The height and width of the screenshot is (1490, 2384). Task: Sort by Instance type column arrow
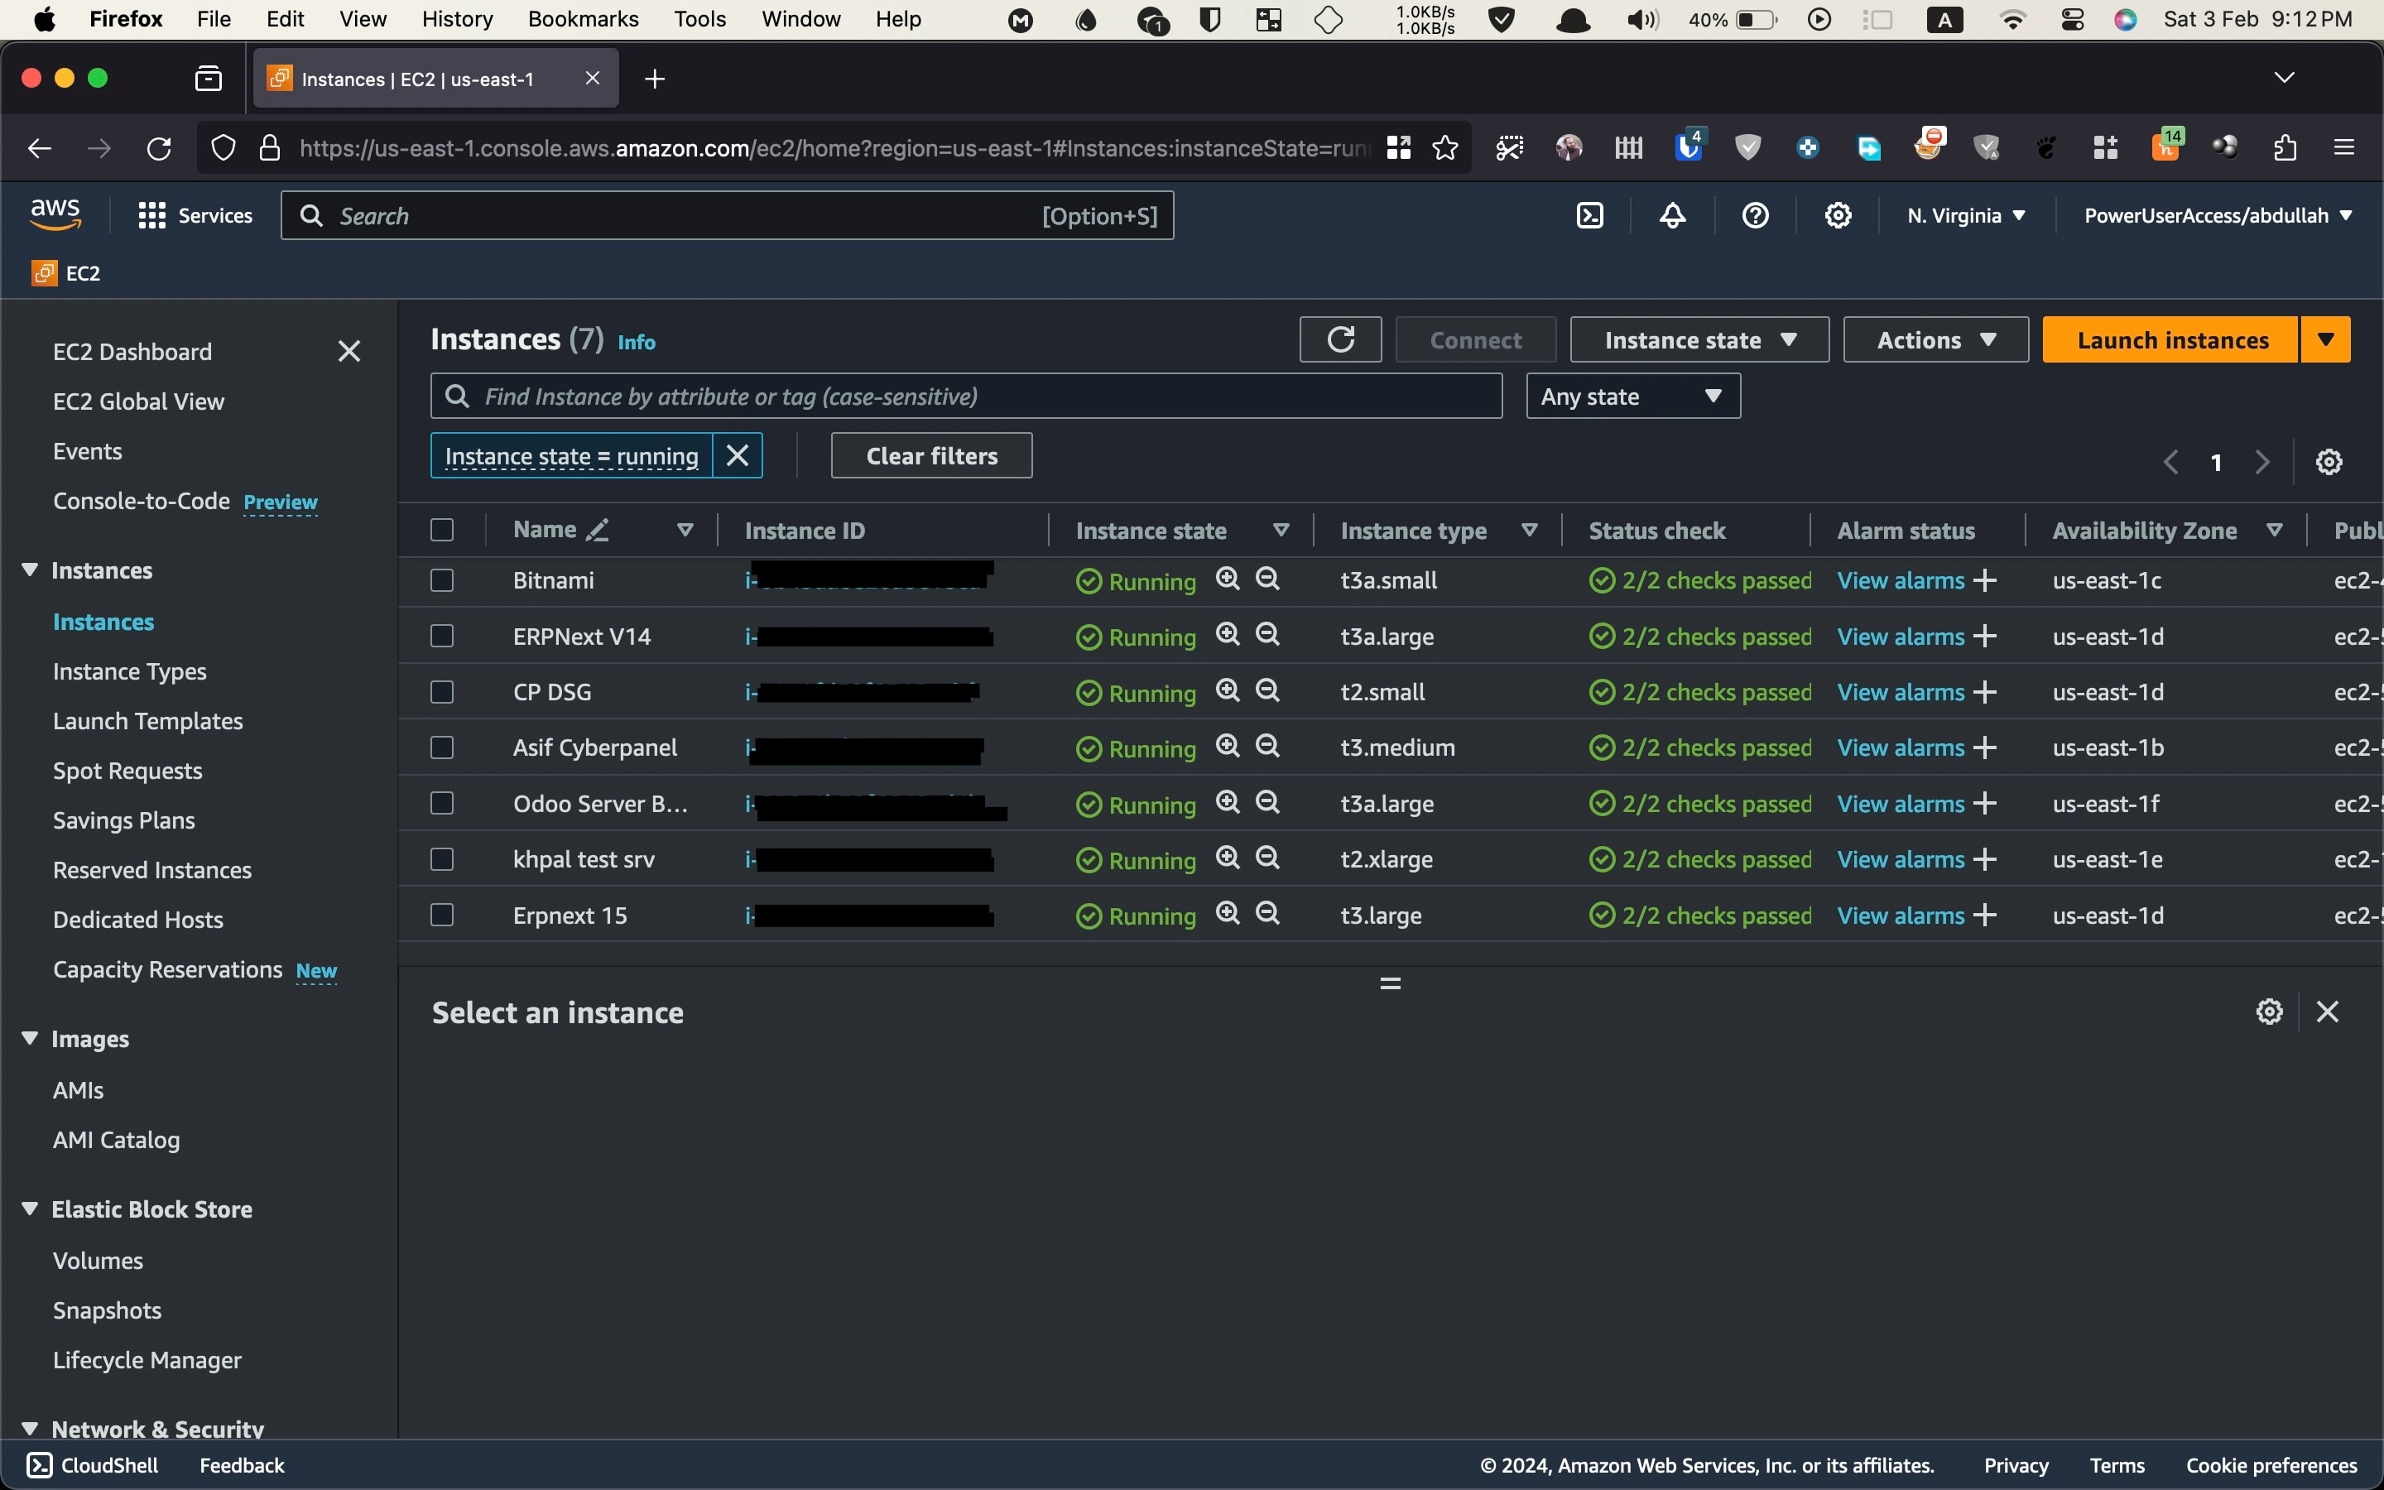click(x=1530, y=530)
